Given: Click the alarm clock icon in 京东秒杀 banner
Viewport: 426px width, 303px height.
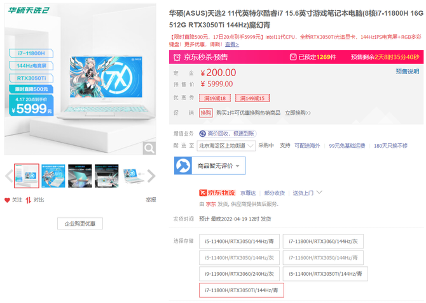Looking at the screenshot, I should click(x=177, y=57).
